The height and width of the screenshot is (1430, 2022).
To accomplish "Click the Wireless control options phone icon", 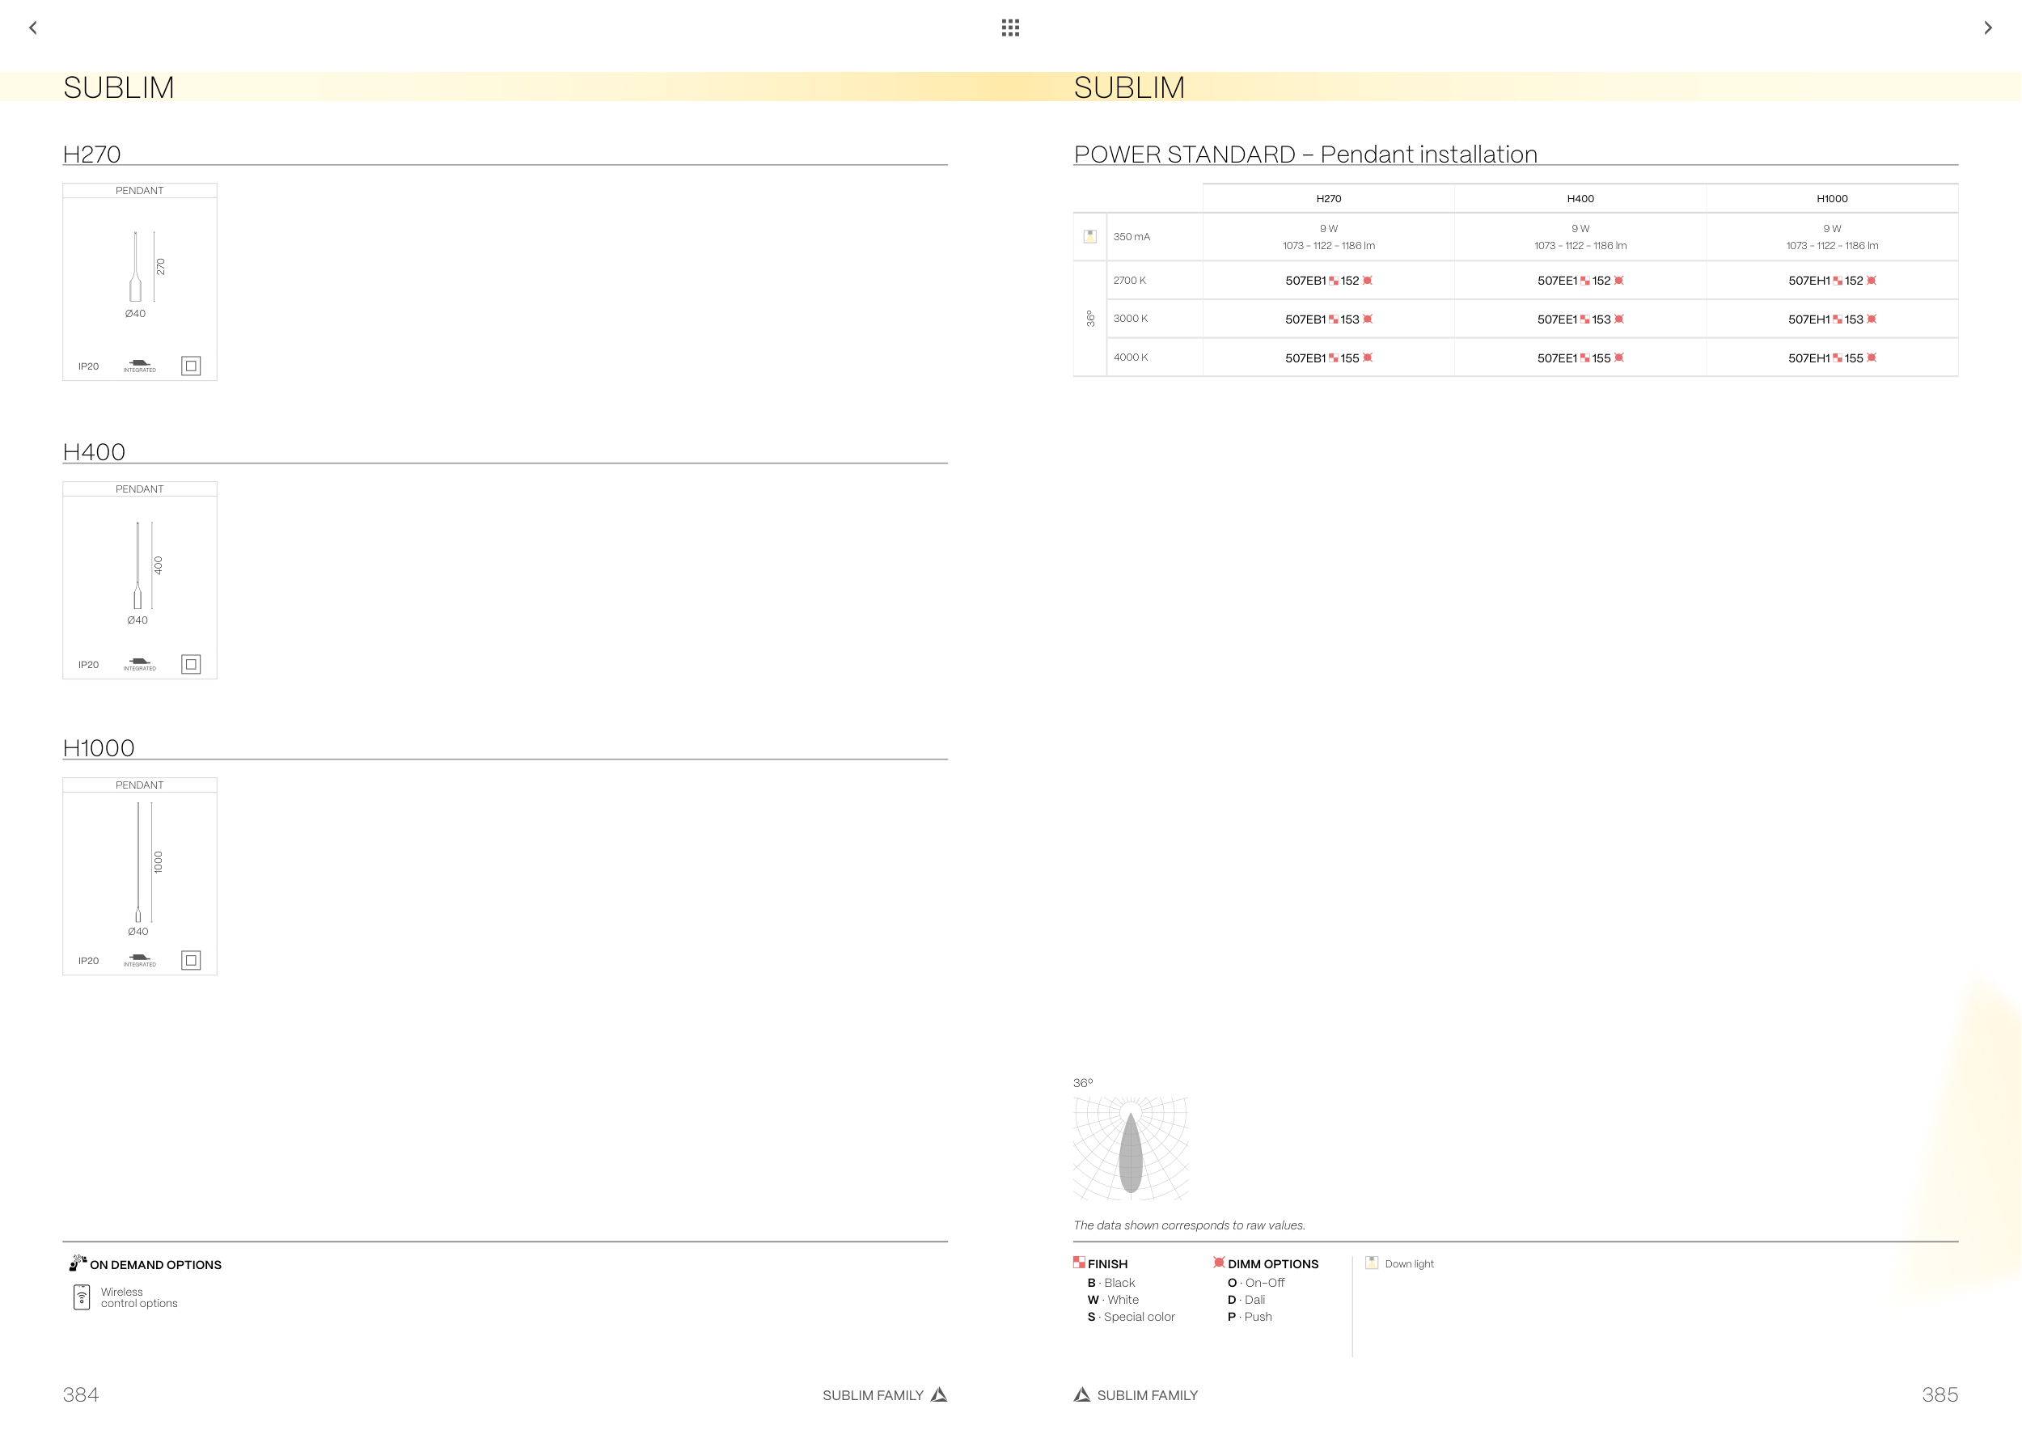I will click(x=82, y=1297).
